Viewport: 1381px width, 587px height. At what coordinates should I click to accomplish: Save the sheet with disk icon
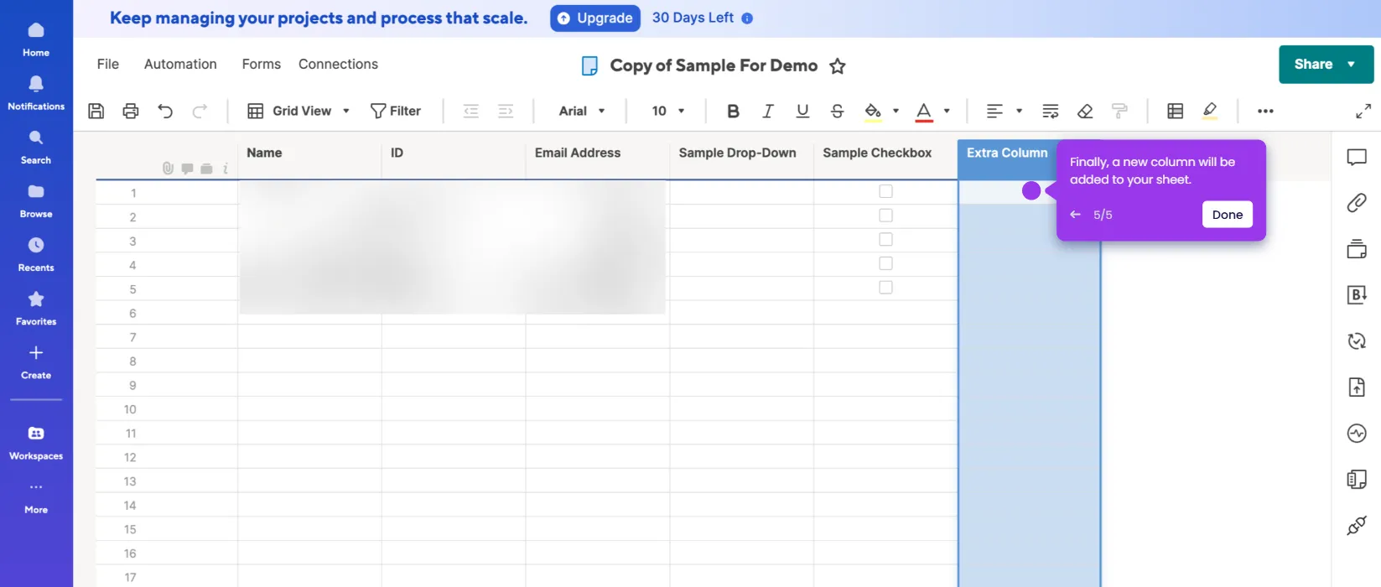tap(96, 111)
